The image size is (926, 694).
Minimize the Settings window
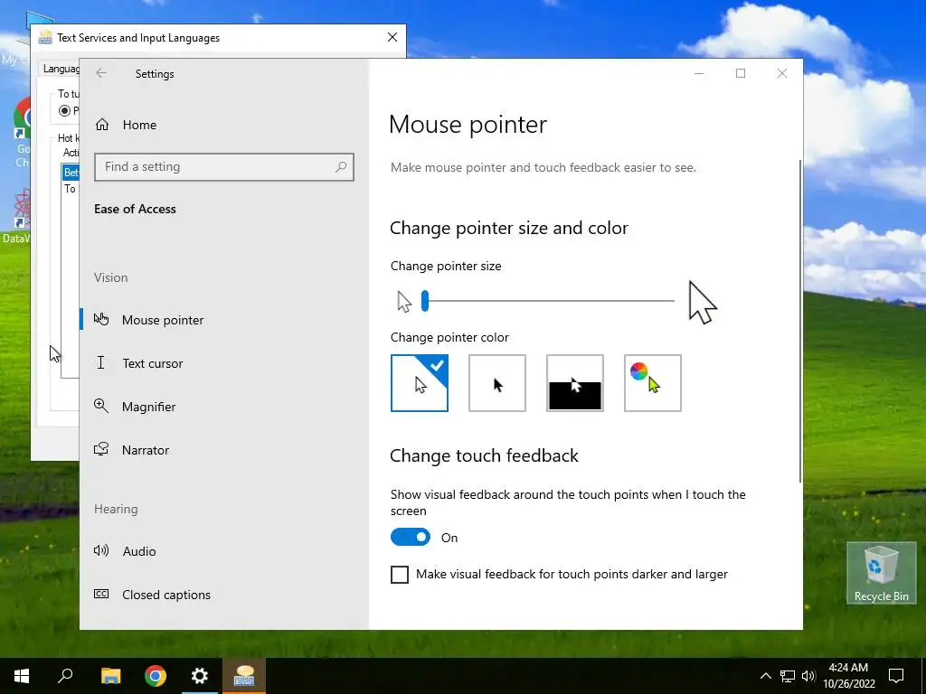point(699,73)
